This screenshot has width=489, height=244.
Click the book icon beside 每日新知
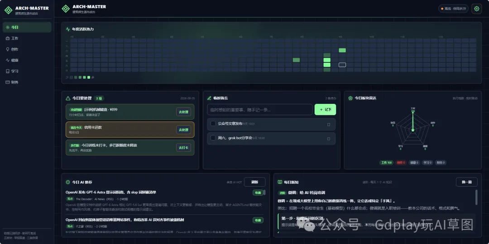tap(280, 182)
